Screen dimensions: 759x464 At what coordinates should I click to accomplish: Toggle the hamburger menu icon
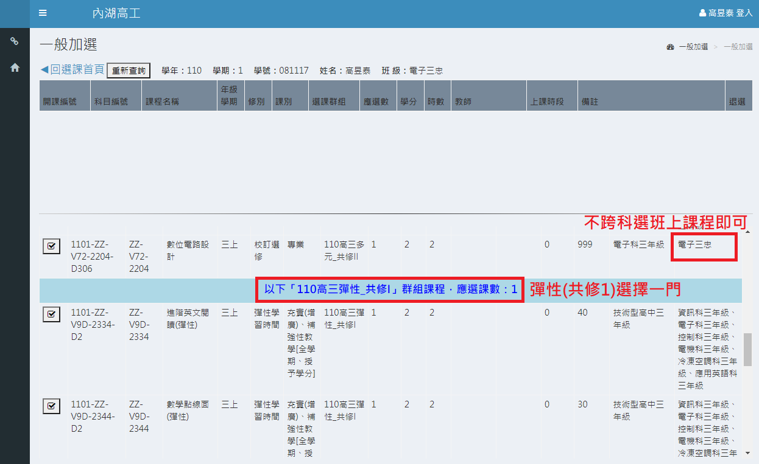coord(43,13)
